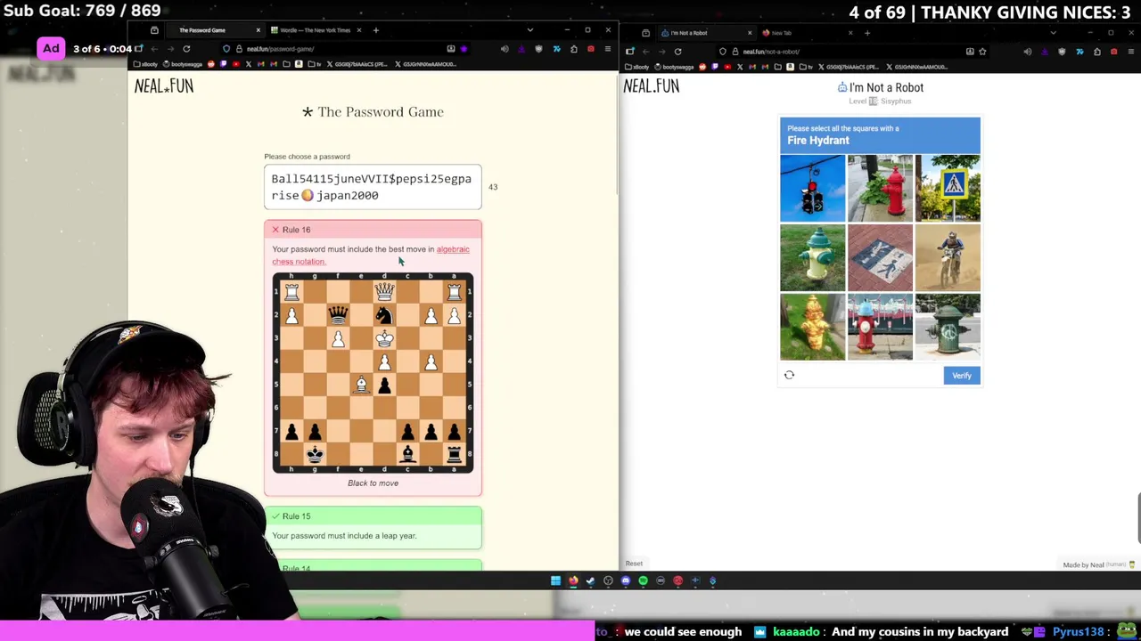Screen dimensions: 1141x641
Task: Click the shield icon beside neal.fun/password-game URL
Action: tap(226, 49)
